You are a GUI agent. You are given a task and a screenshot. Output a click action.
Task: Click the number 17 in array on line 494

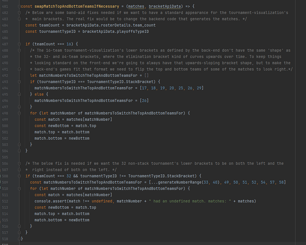(144, 88)
